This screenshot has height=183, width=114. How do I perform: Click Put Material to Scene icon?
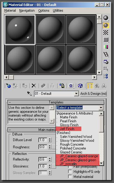click(x=15, y=86)
